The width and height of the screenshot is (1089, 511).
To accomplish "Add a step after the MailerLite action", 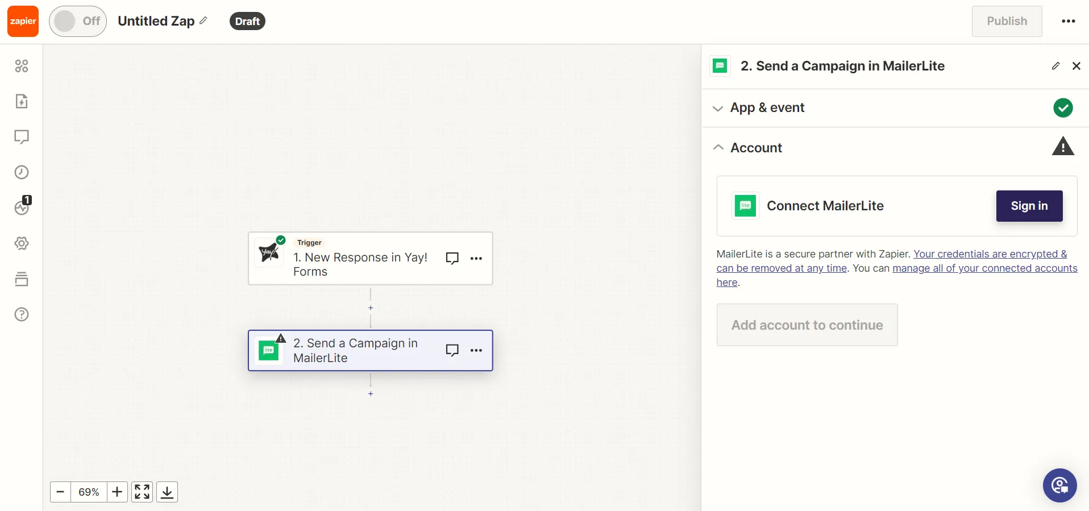I will coord(371,393).
